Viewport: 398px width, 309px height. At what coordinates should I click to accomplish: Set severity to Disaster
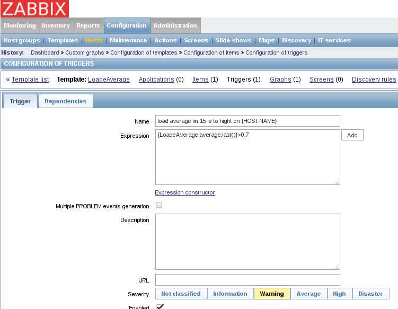pyautogui.click(x=370, y=294)
